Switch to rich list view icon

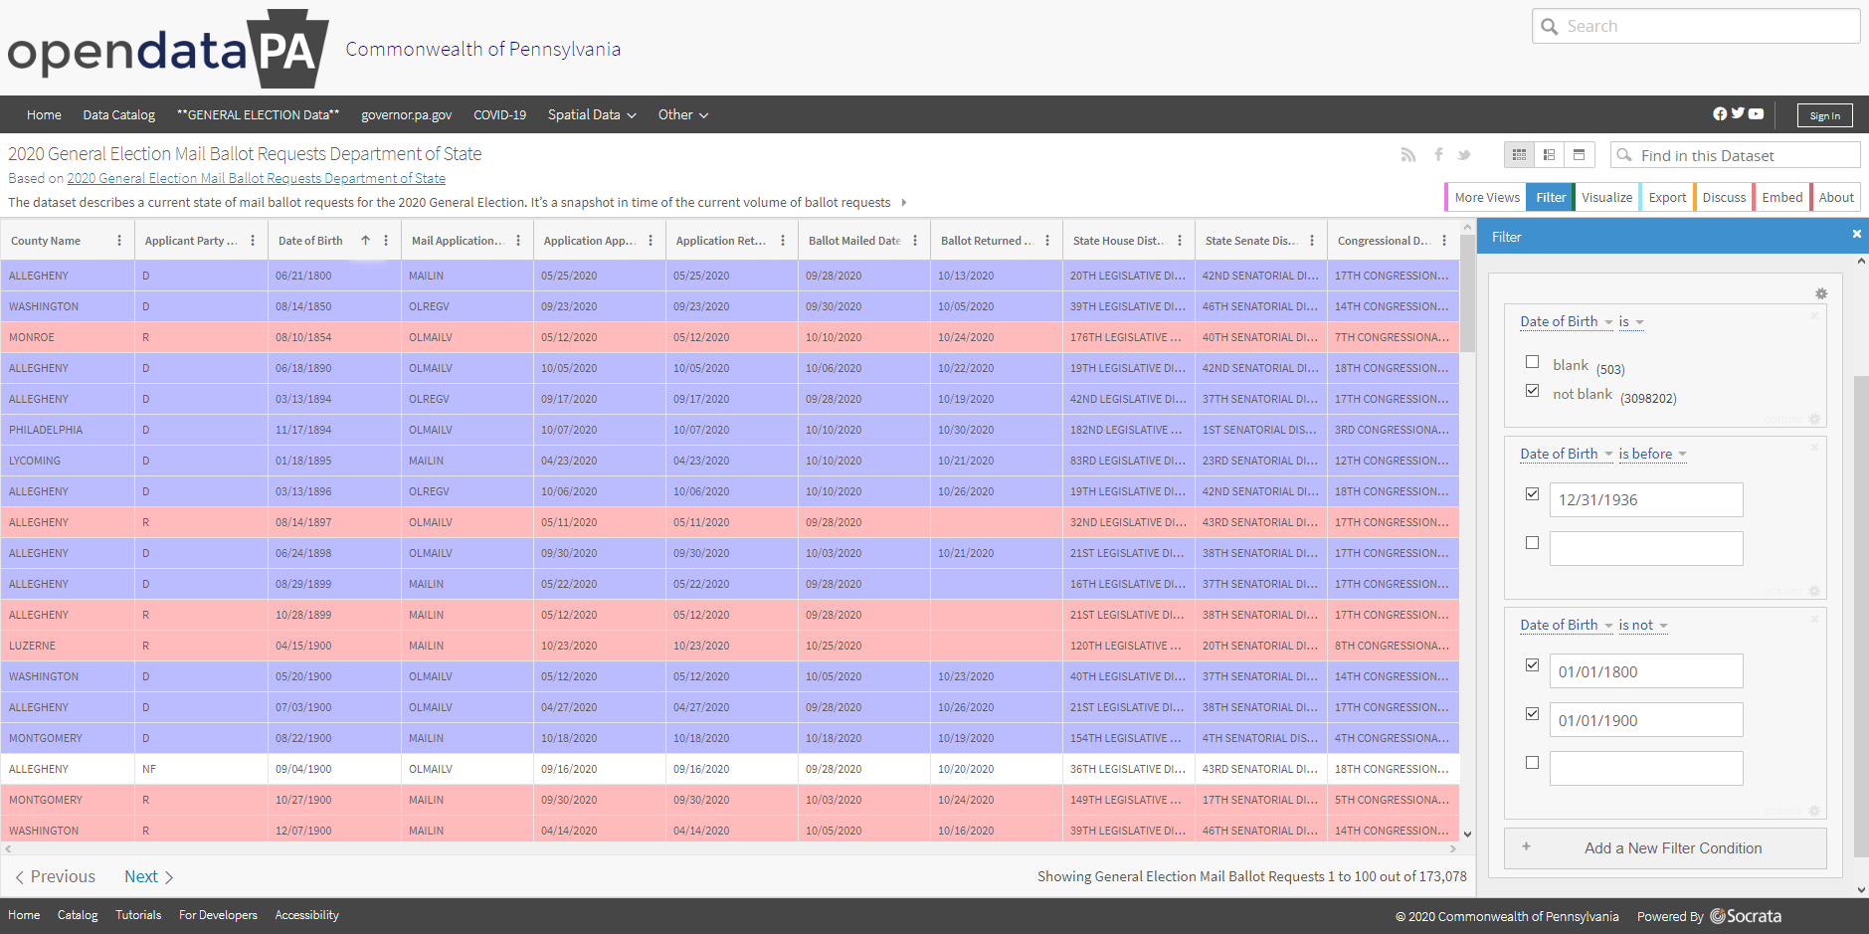(1549, 155)
